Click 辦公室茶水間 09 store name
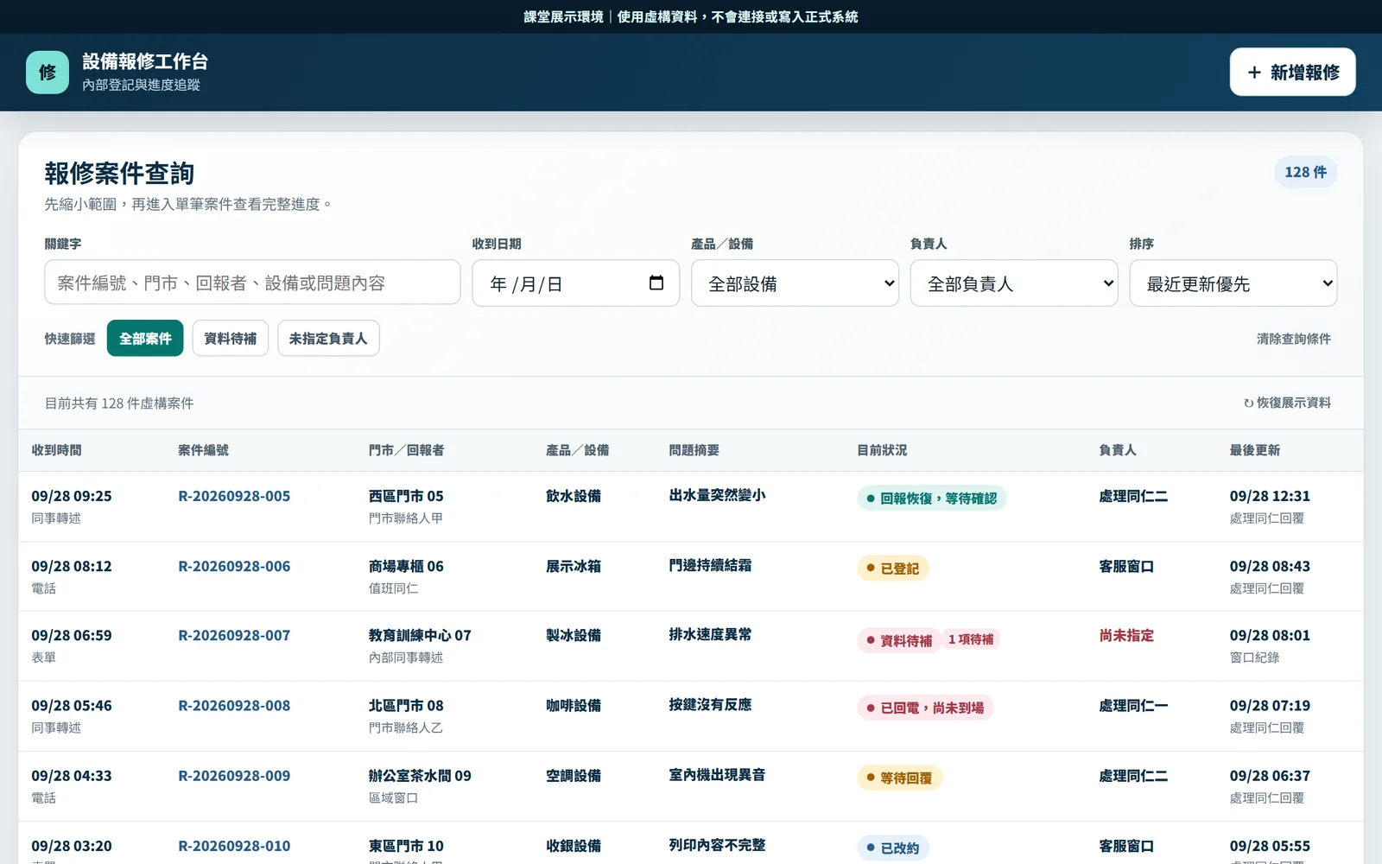This screenshot has height=864, width=1382. click(420, 776)
